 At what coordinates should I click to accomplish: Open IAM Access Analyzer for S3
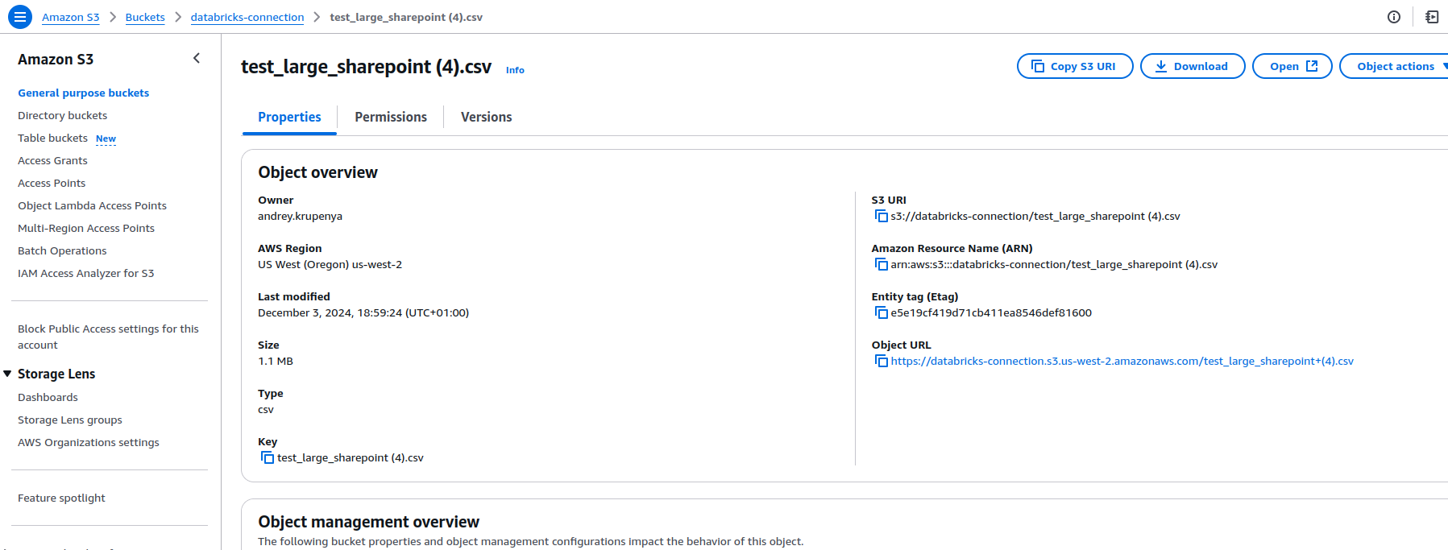point(85,273)
